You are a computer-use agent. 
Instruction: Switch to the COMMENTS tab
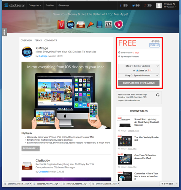pyautogui.click(x=51, y=40)
